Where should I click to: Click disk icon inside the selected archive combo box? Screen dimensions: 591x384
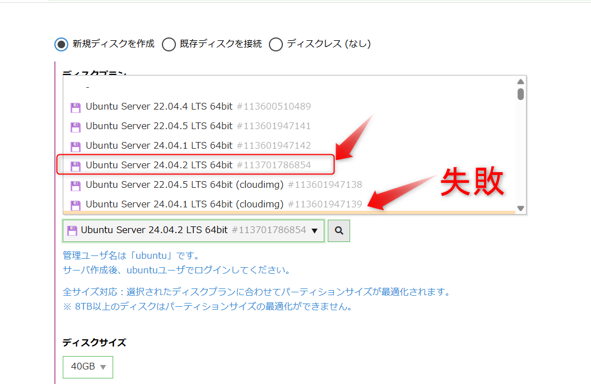click(x=72, y=231)
